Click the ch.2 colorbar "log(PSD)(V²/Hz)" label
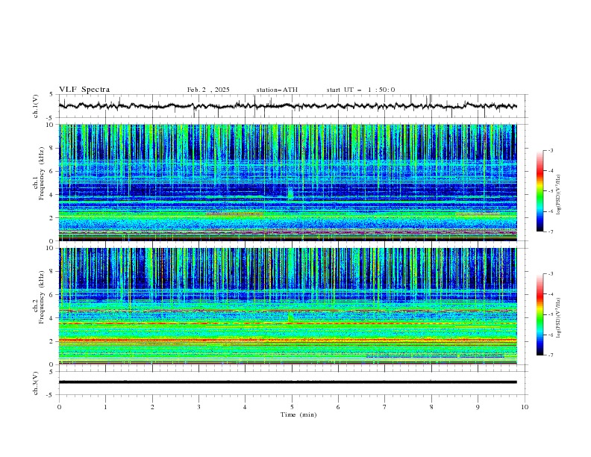 (x=558, y=318)
